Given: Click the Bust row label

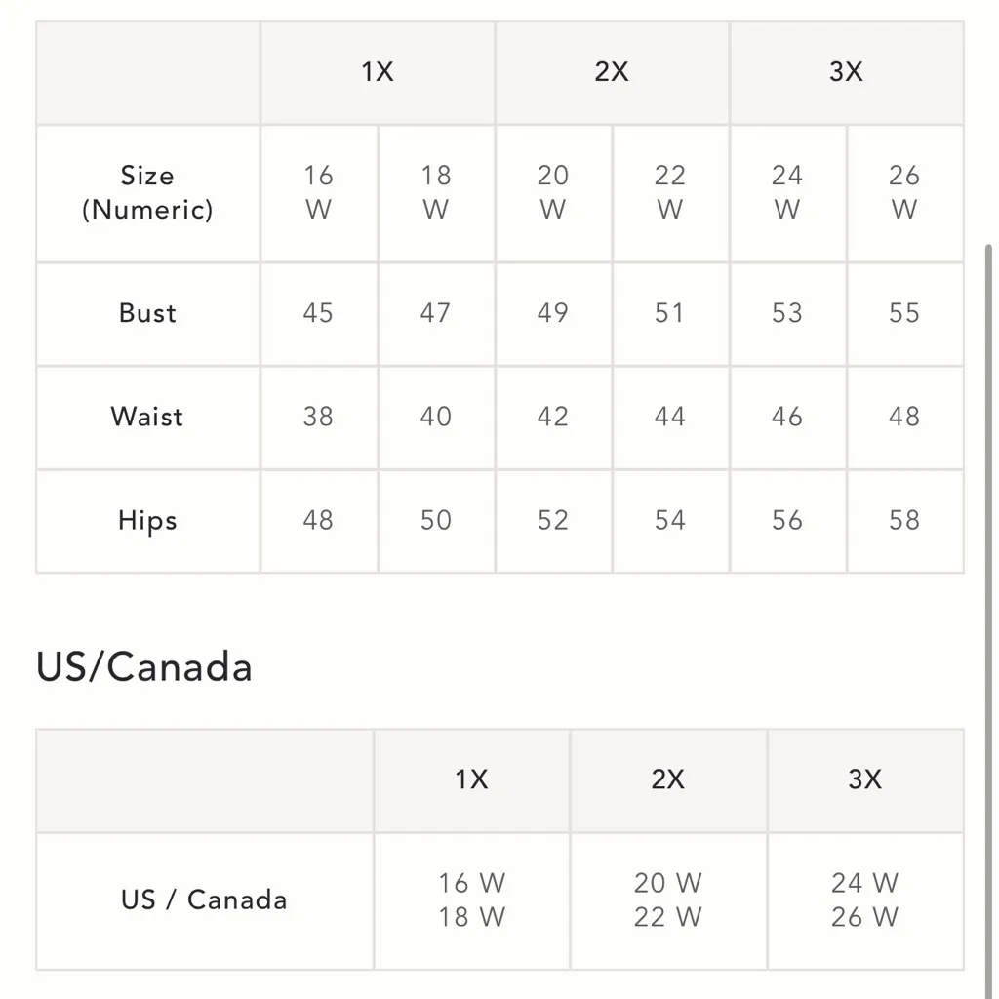Looking at the screenshot, I should [x=147, y=313].
